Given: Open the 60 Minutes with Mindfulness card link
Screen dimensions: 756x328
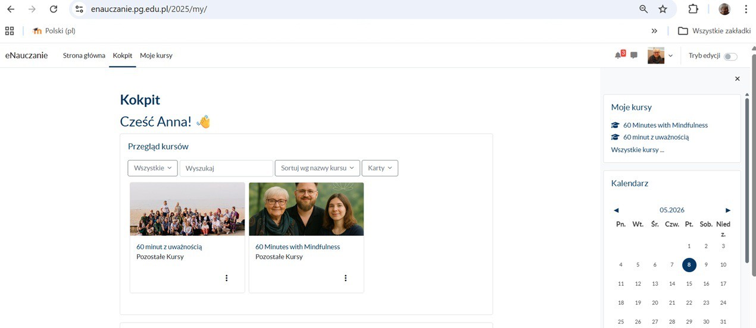Looking at the screenshot, I should coord(298,247).
